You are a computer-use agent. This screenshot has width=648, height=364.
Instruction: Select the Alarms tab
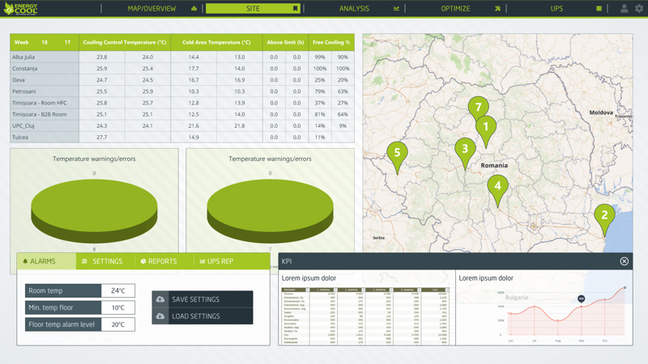click(40, 261)
